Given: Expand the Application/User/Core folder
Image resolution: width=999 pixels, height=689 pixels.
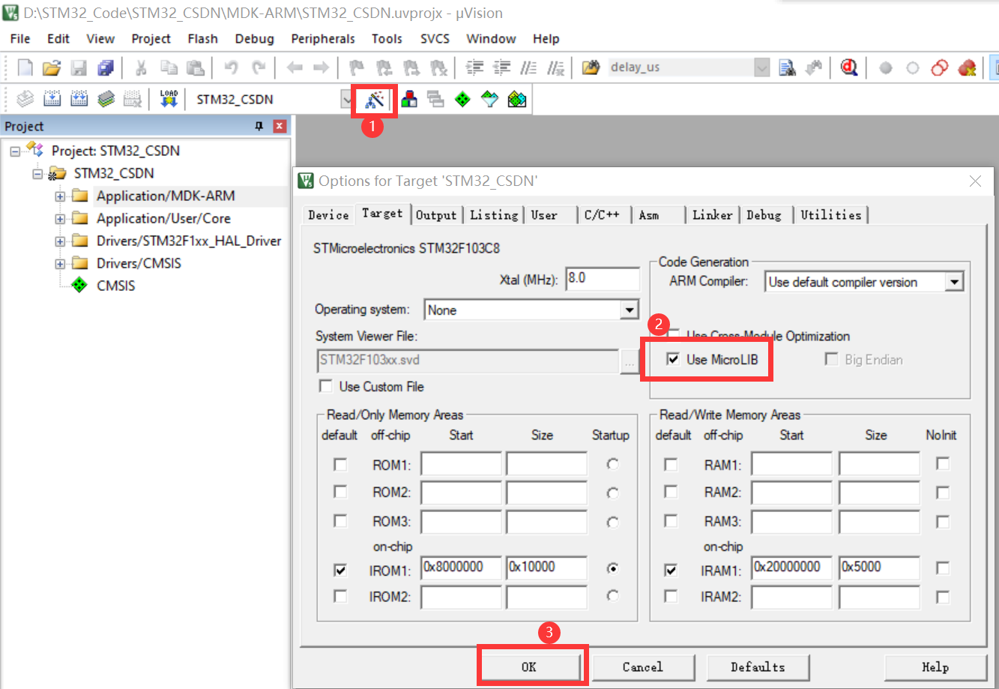Looking at the screenshot, I should point(60,219).
